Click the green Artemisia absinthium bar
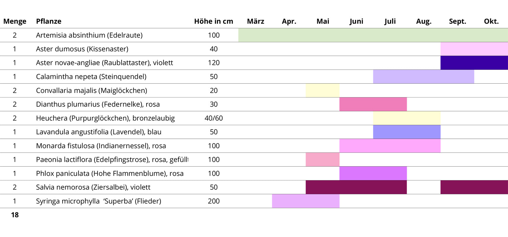 point(373,35)
